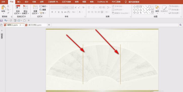Click the font color A button
This screenshot has height=92, width=183.
tap(80, 12)
